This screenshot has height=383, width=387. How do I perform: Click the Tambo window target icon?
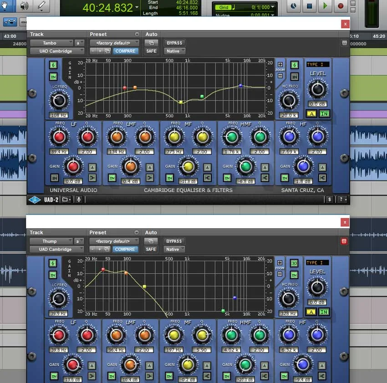[x=344, y=43]
